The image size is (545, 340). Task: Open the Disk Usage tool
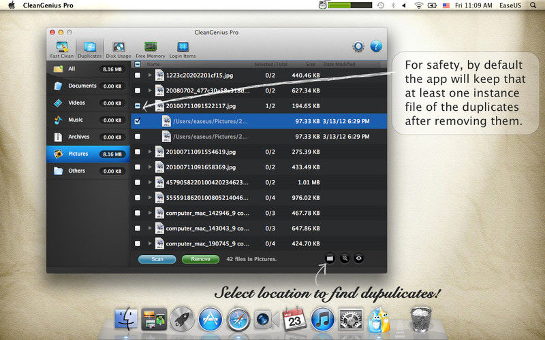point(119,50)
